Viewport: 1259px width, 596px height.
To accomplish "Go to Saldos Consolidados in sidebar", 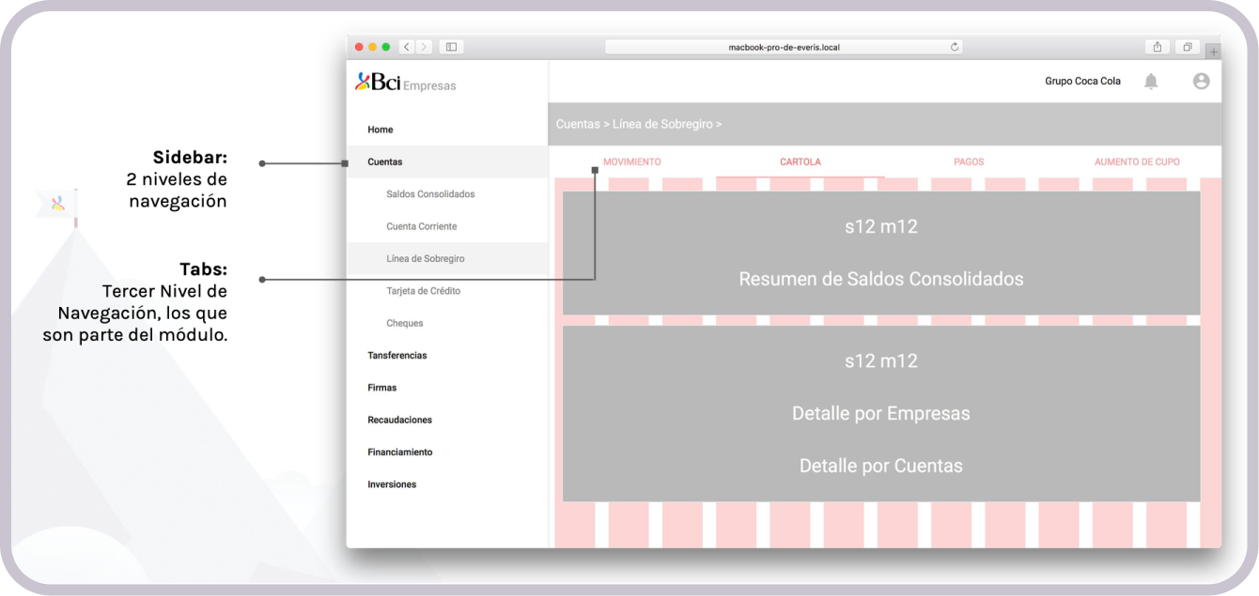I will coord(430,194).
